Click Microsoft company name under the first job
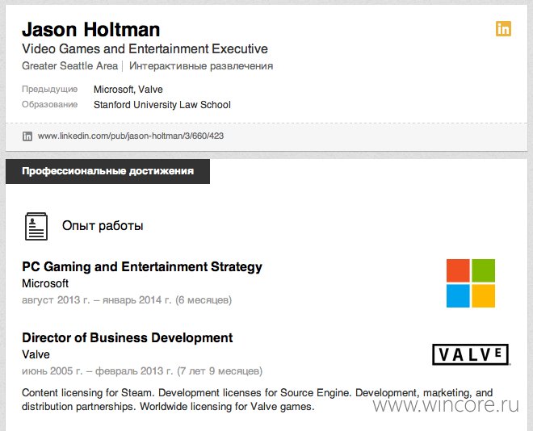This screenshot has height=431, width=533. [x=45, y=283]
